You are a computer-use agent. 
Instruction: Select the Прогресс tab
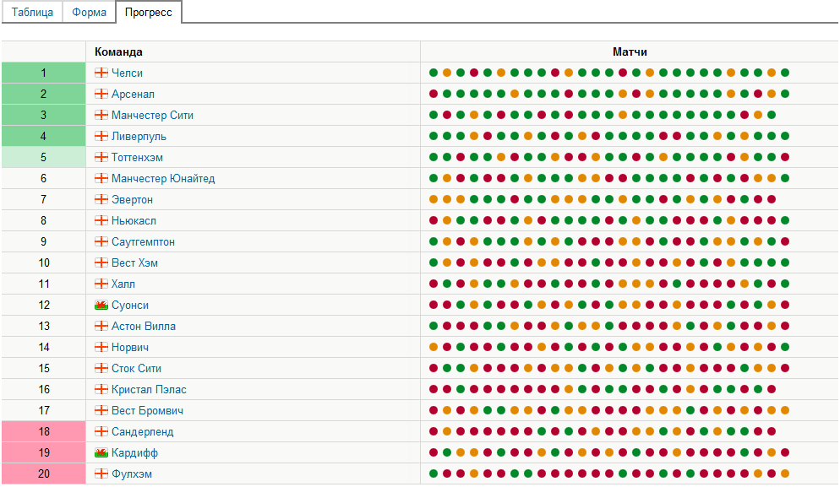149,12
